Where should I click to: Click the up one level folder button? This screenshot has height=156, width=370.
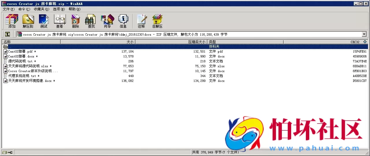8,34
